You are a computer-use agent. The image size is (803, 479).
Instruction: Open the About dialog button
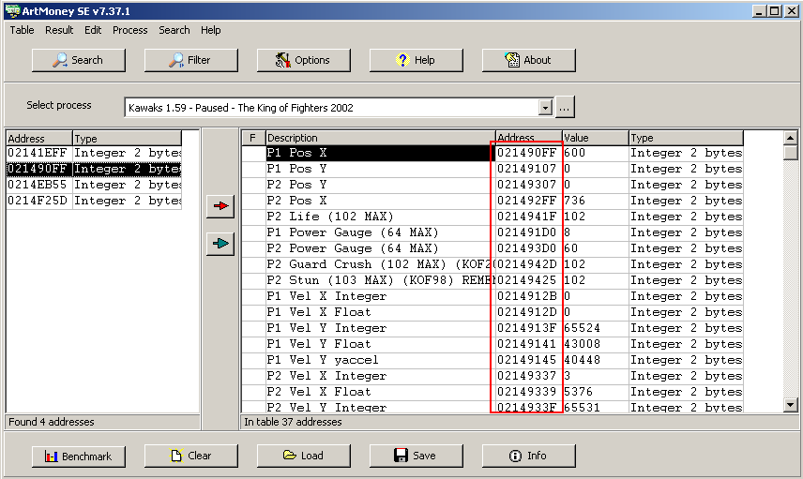tap(528, 60)
